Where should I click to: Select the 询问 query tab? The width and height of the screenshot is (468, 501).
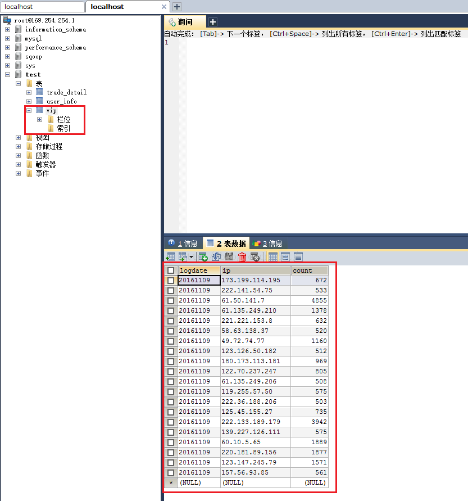[185, 22]
